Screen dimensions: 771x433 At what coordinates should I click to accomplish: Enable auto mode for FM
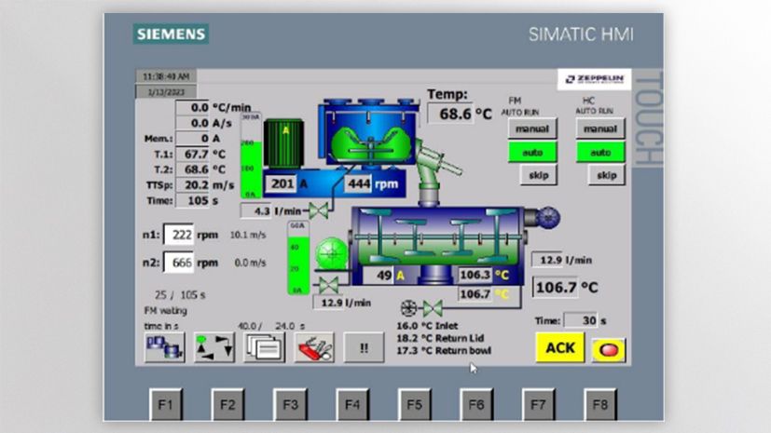click(532, 152)
